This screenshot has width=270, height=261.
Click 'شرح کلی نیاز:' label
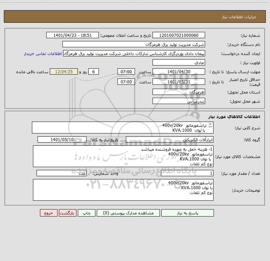(248, 128)
